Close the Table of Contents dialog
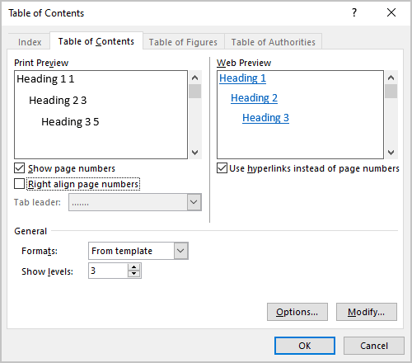Viewport: 412px width, 363px height. (391, 12)
